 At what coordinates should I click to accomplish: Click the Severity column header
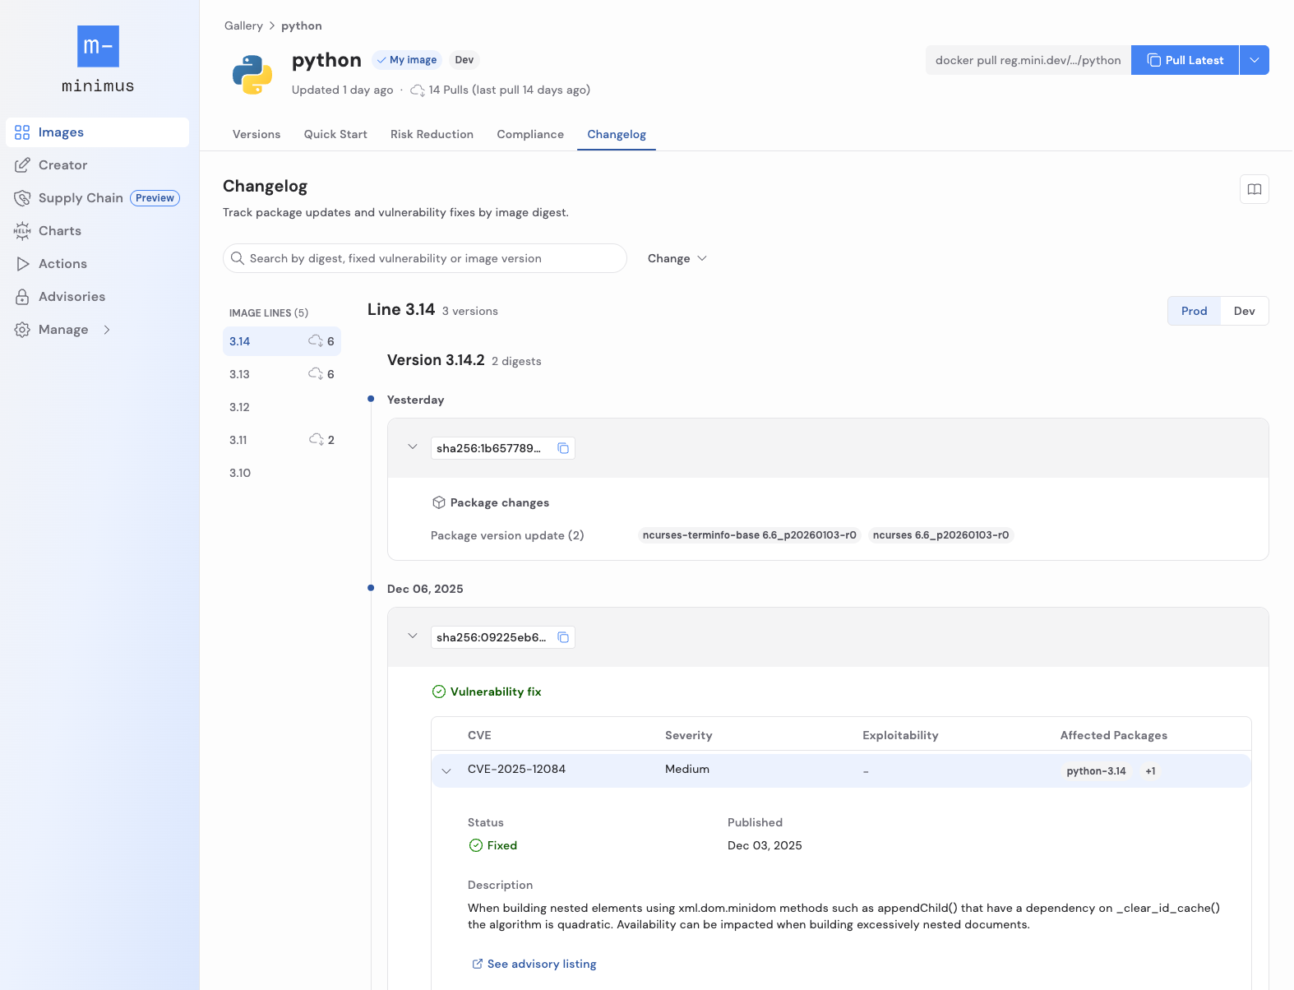689,735
